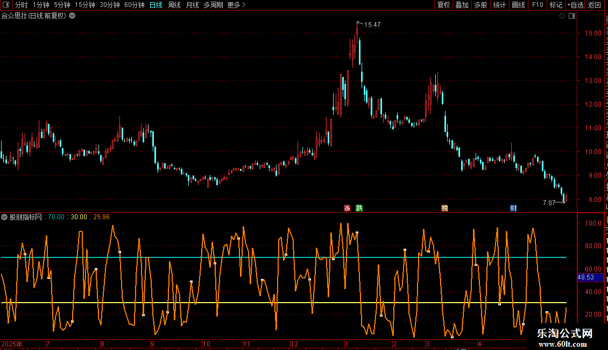This screenshot has height=350, width=608.
Task: Click the 15.00 price axis label
Action: tap(593, 33)
